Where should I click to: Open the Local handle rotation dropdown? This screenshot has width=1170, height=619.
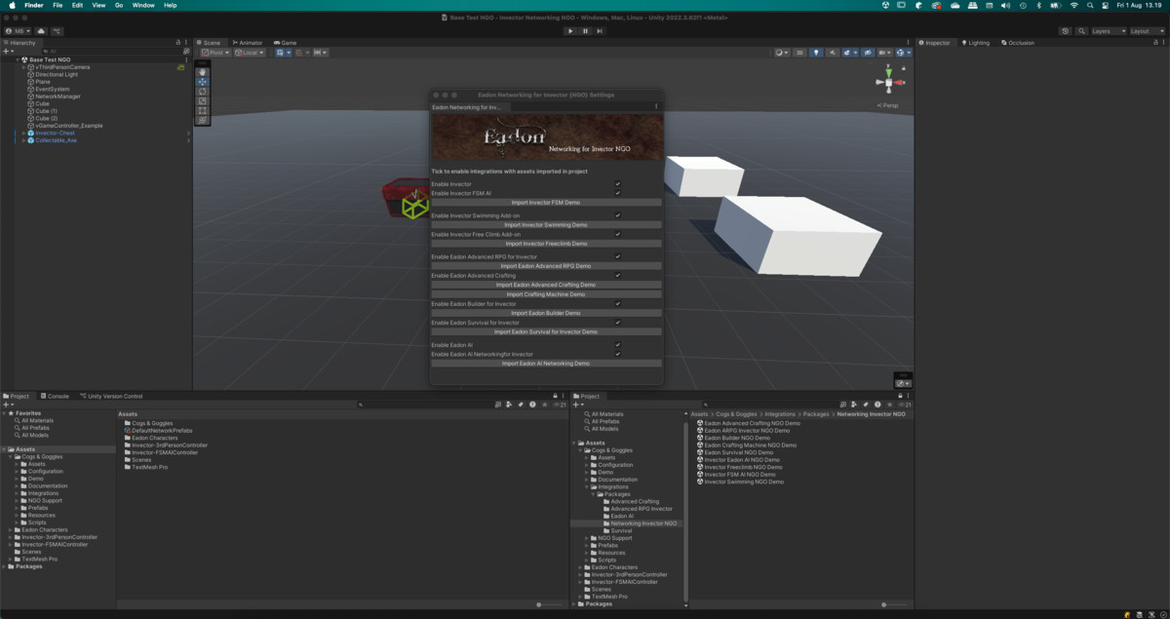click(251, 53)
